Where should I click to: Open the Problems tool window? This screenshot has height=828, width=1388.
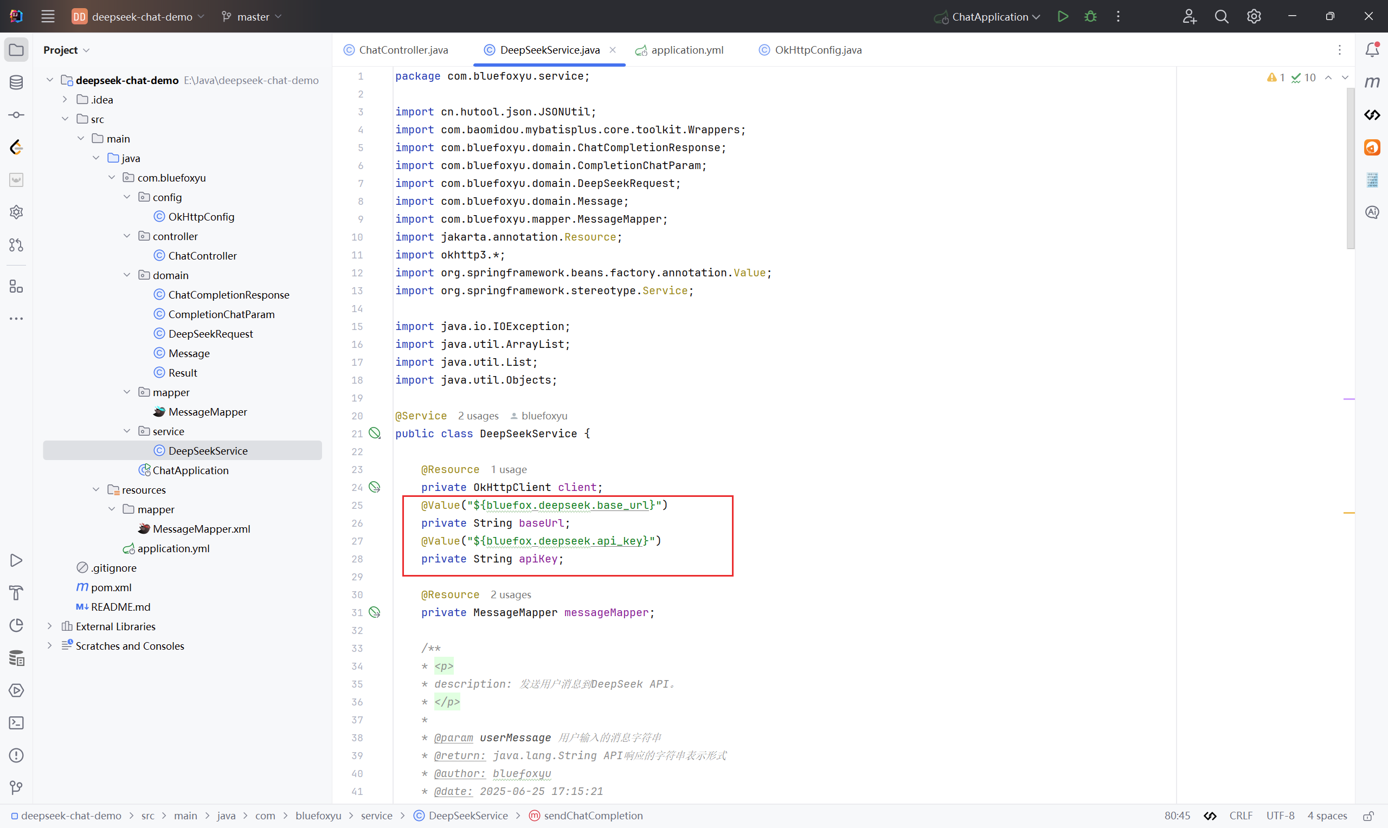coord(16,755)
